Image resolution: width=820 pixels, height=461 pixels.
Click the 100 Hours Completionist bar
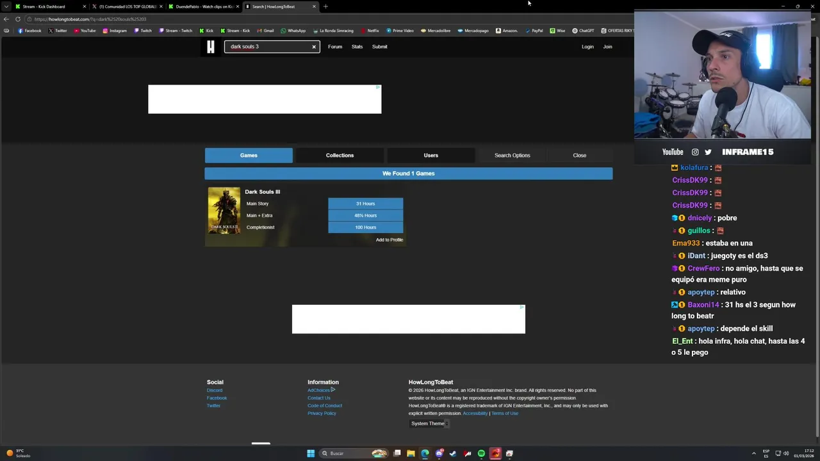click(x=366, y=227)
